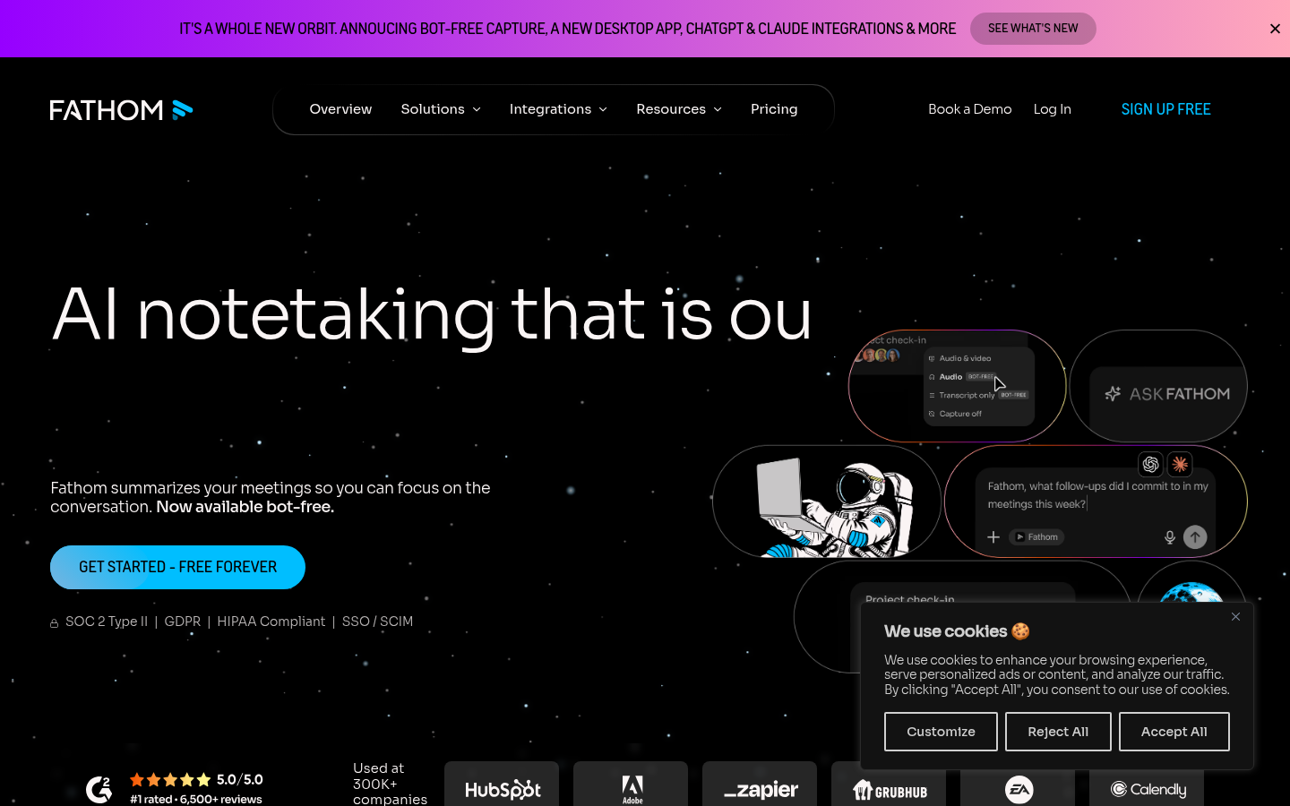Image resolution: width=1290 pixels, height=806 pixels.
Task: Expand the Solutions dropdown menu
Action: coord(441,109)
